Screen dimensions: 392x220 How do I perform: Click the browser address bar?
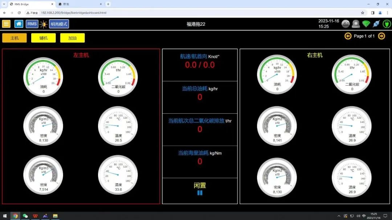73,12
